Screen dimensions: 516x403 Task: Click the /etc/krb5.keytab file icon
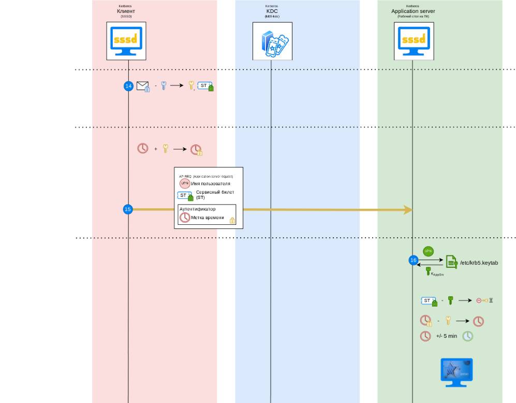451,262
